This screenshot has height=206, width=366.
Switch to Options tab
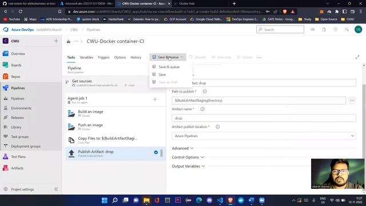(120, 57)
